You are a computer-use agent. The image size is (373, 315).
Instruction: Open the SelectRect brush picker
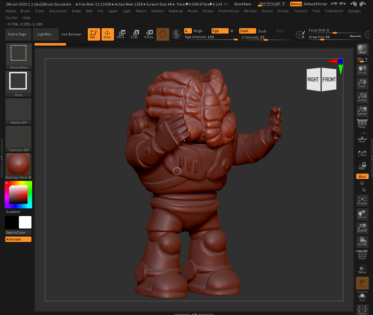(x=19, y=56)
